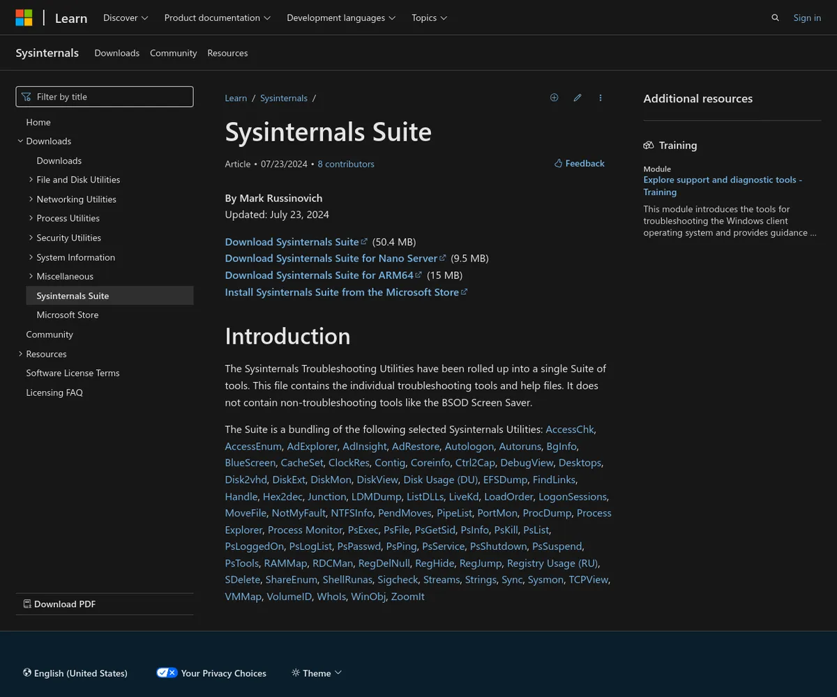
Task: Expand the Resources sidebar node
Action: pyautogui.click(x=21, y=354)
